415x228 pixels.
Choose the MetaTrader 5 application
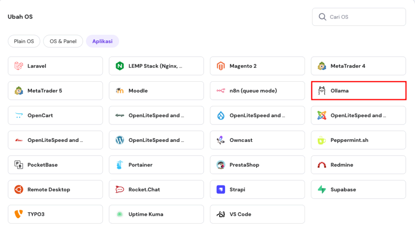click(x=55, y=91)
